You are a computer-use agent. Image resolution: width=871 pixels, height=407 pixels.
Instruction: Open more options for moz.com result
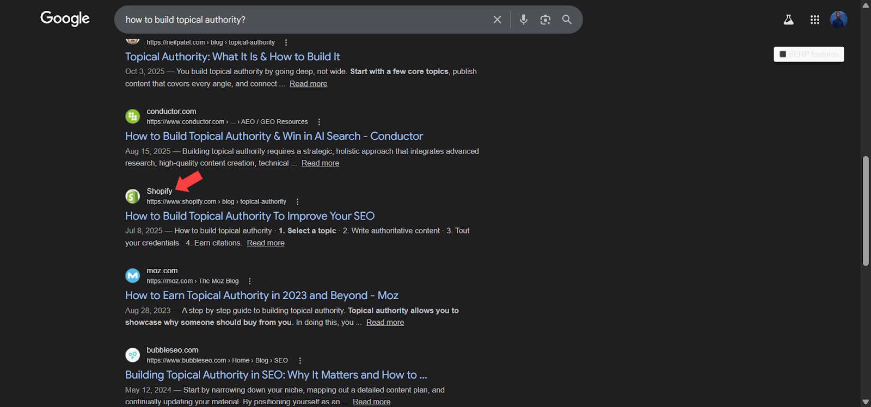point(249,281)
